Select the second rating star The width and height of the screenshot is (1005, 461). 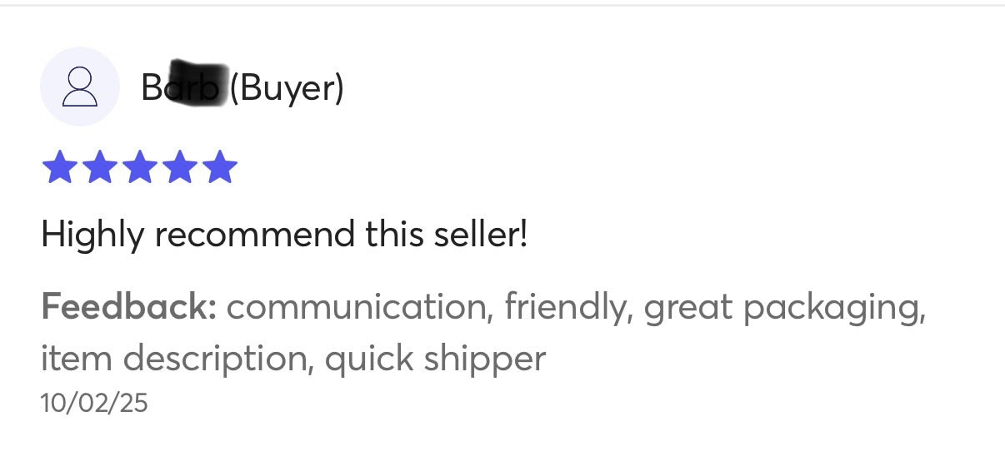[99, 167]
